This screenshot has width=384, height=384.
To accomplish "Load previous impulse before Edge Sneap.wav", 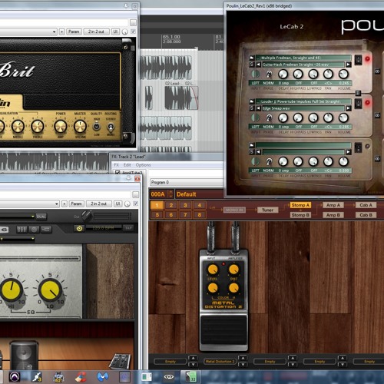I will click(x=258, y=108).
